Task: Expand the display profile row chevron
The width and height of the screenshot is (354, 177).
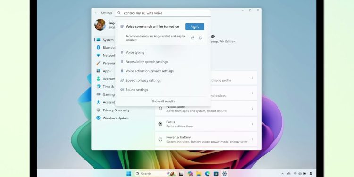Action: click(252, 78)
